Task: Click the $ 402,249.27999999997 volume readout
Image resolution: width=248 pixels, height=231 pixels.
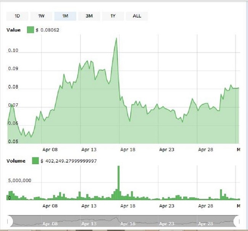Action: click(69, 161)
